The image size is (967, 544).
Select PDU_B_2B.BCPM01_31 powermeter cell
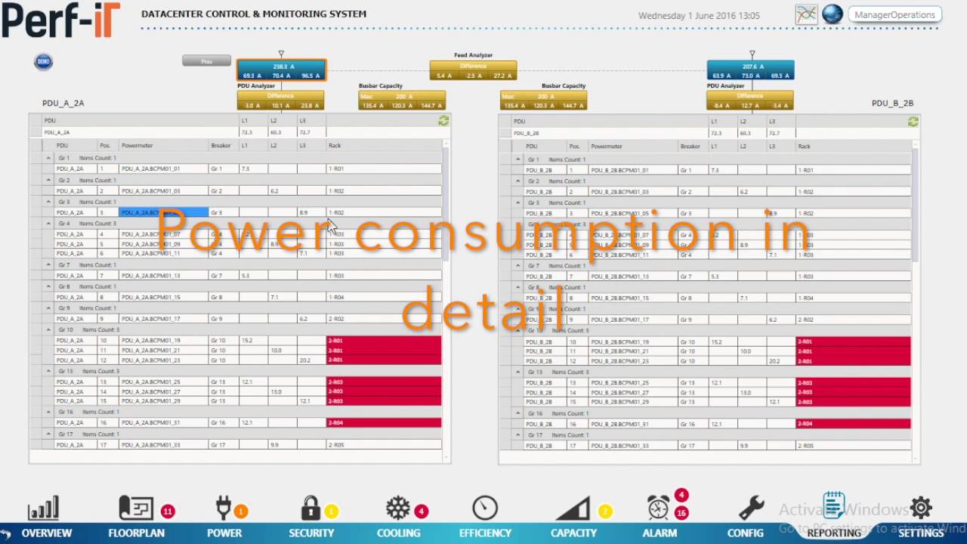click(x=634, y=424)
